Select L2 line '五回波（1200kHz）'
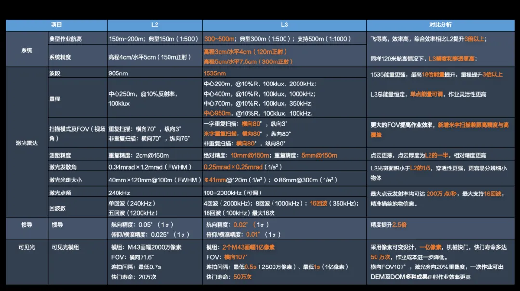The height and width of the screenshot is (291, 520). tap(134, 213)
